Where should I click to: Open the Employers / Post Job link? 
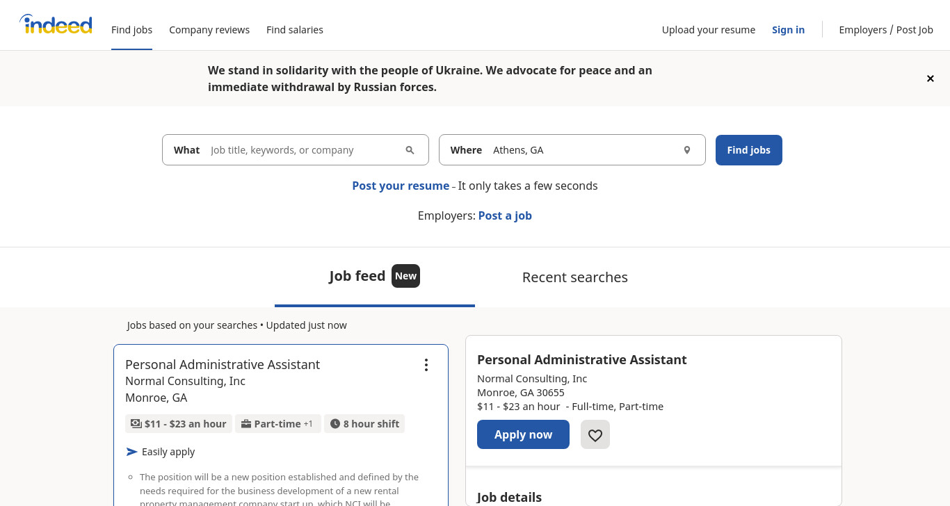pyautogui.click(x=886, y=30)
